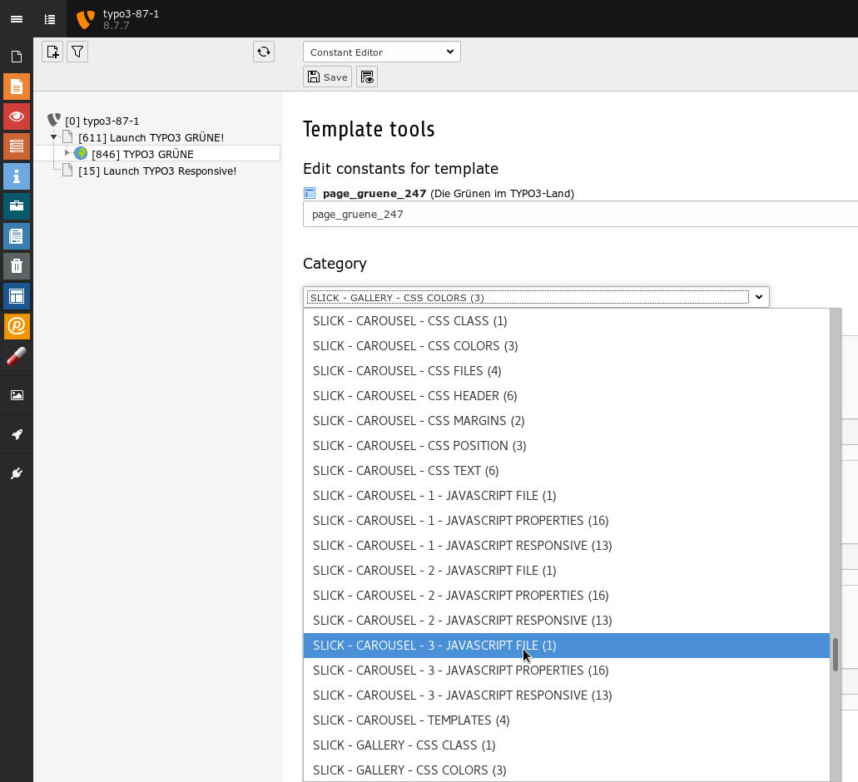Open the red eye View module
858x782 pixels.
(17, 116)
